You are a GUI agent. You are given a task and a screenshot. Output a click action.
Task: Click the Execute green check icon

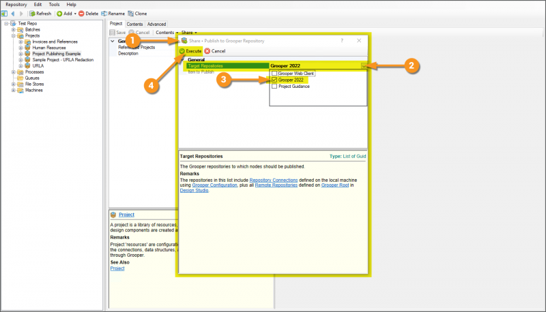click(x=182, y=51)
